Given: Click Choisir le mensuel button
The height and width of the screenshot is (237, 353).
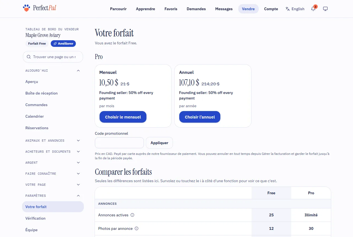Looking at the screenshot, I should tap(123, 117).
